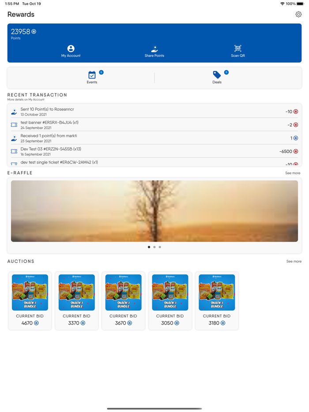Open My Account person icon
309x412 pixels.
point(71,49)
